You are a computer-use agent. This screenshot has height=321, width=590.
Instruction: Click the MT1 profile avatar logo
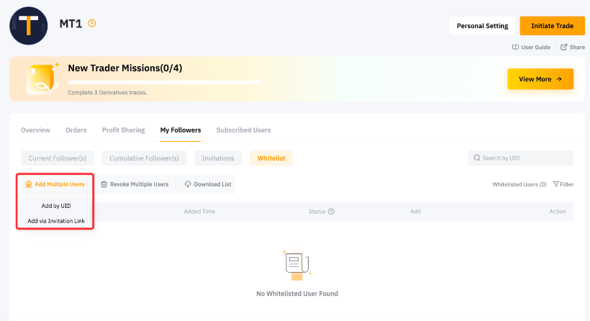pyautogui.click(x=28, y=25)
